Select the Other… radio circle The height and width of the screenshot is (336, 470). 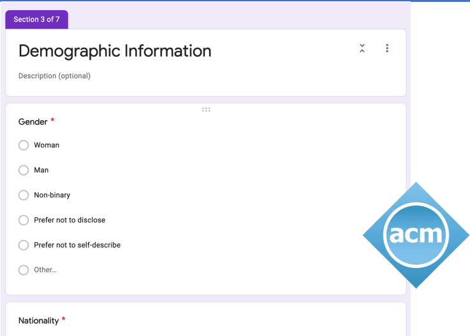(24, 270)
